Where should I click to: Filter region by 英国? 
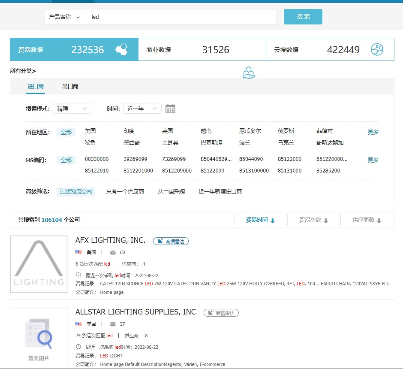click(167, 131)
